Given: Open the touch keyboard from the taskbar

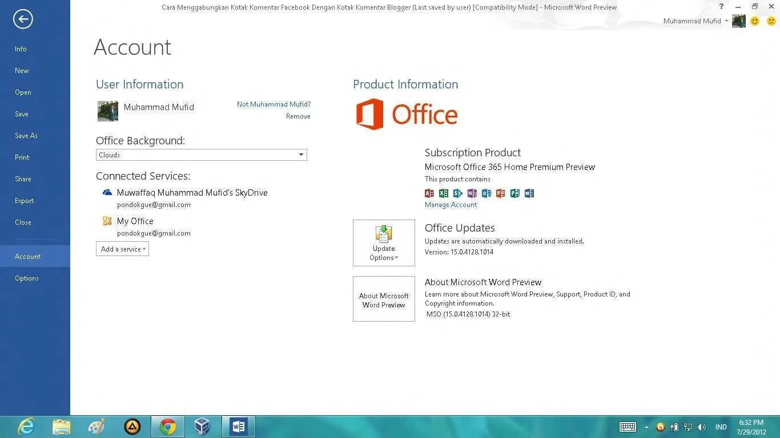Looking at the screenshot, I should 628,427.
